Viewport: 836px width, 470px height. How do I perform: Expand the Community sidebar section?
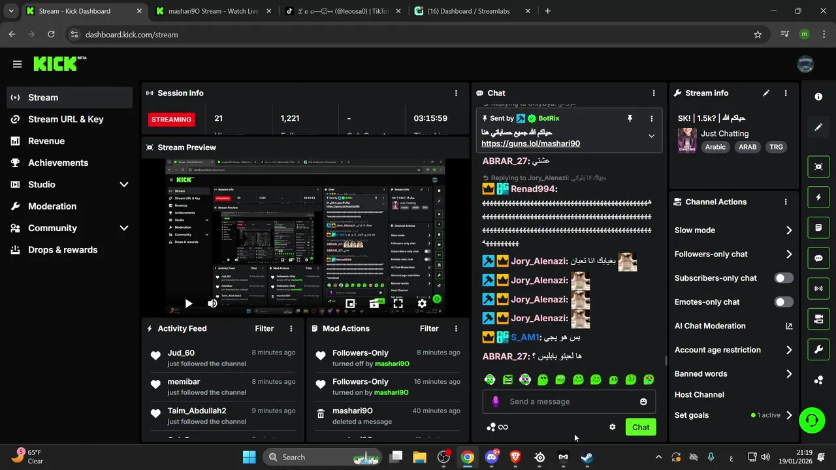coord(123,228)
